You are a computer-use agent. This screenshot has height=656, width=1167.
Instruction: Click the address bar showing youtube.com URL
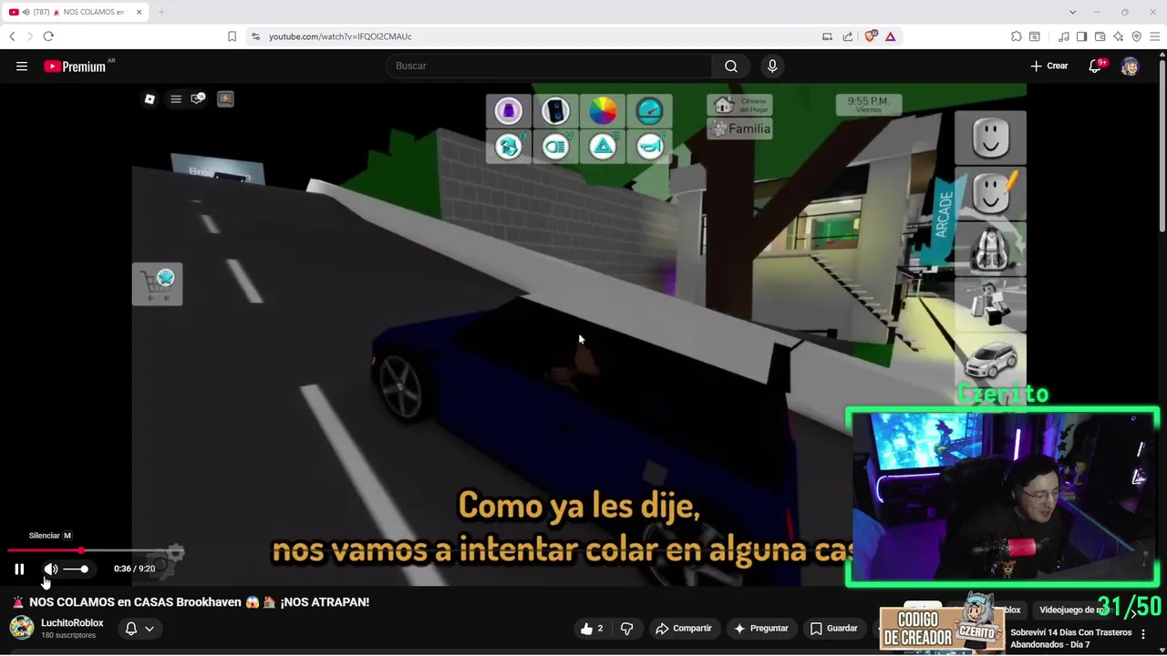click(x=538, y=36)
